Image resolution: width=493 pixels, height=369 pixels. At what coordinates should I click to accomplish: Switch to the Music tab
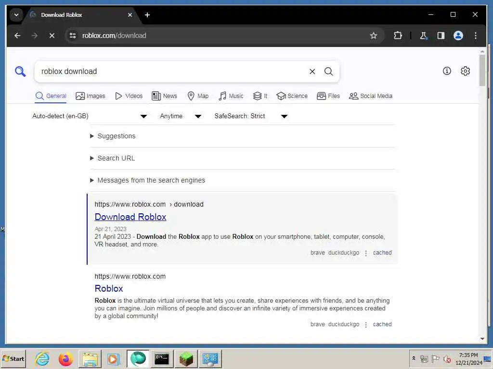point(231,96)
